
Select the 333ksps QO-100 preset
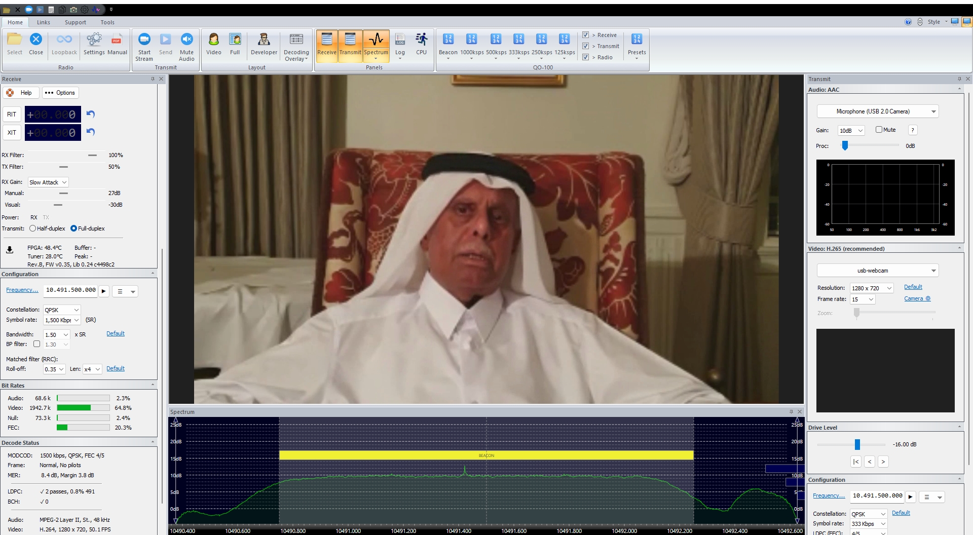point(518,40)
